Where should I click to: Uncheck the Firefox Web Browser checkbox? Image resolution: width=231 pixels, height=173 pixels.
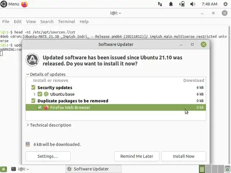pyautogui.click(x=40, y=107)
